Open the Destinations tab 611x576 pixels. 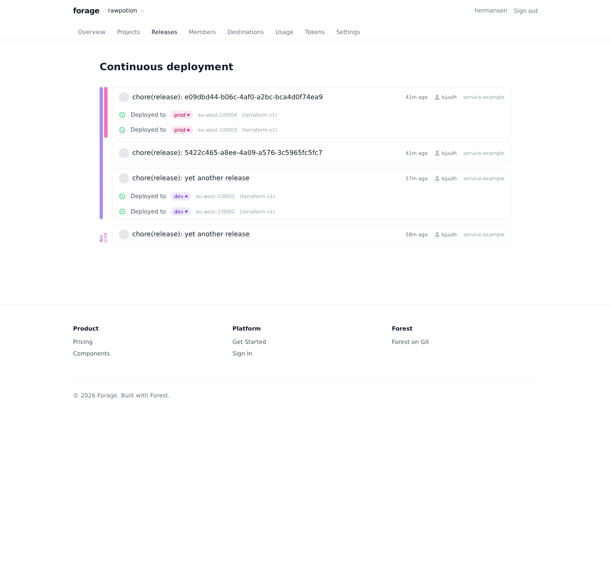coord(245,32)
